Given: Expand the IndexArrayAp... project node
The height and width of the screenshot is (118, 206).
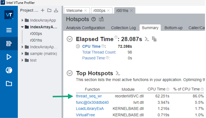Looking at the screenshot, I should click(x=22, y=47).
